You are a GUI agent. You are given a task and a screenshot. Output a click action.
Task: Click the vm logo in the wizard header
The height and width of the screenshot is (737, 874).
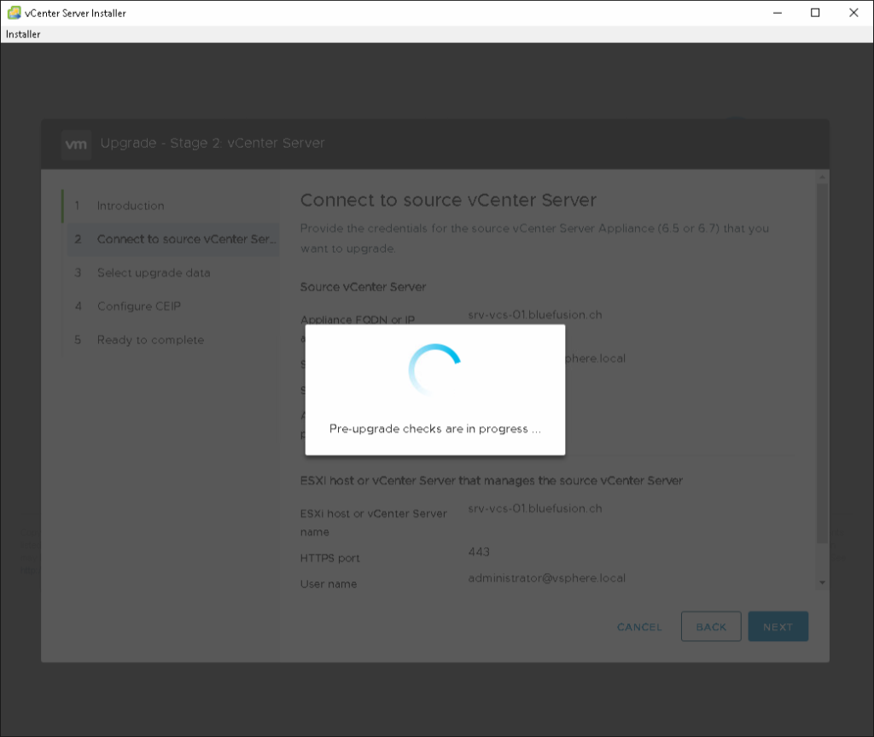(x=76, y=144)
